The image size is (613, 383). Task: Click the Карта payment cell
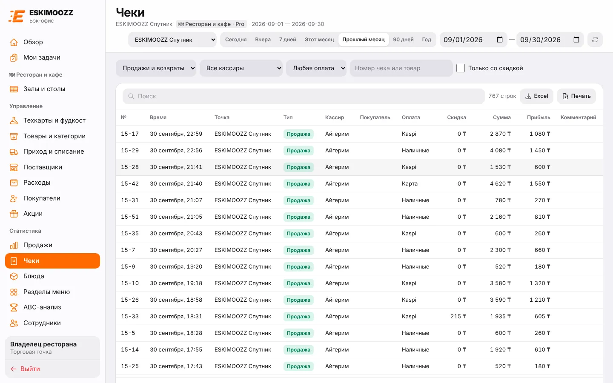click(410, 184)
